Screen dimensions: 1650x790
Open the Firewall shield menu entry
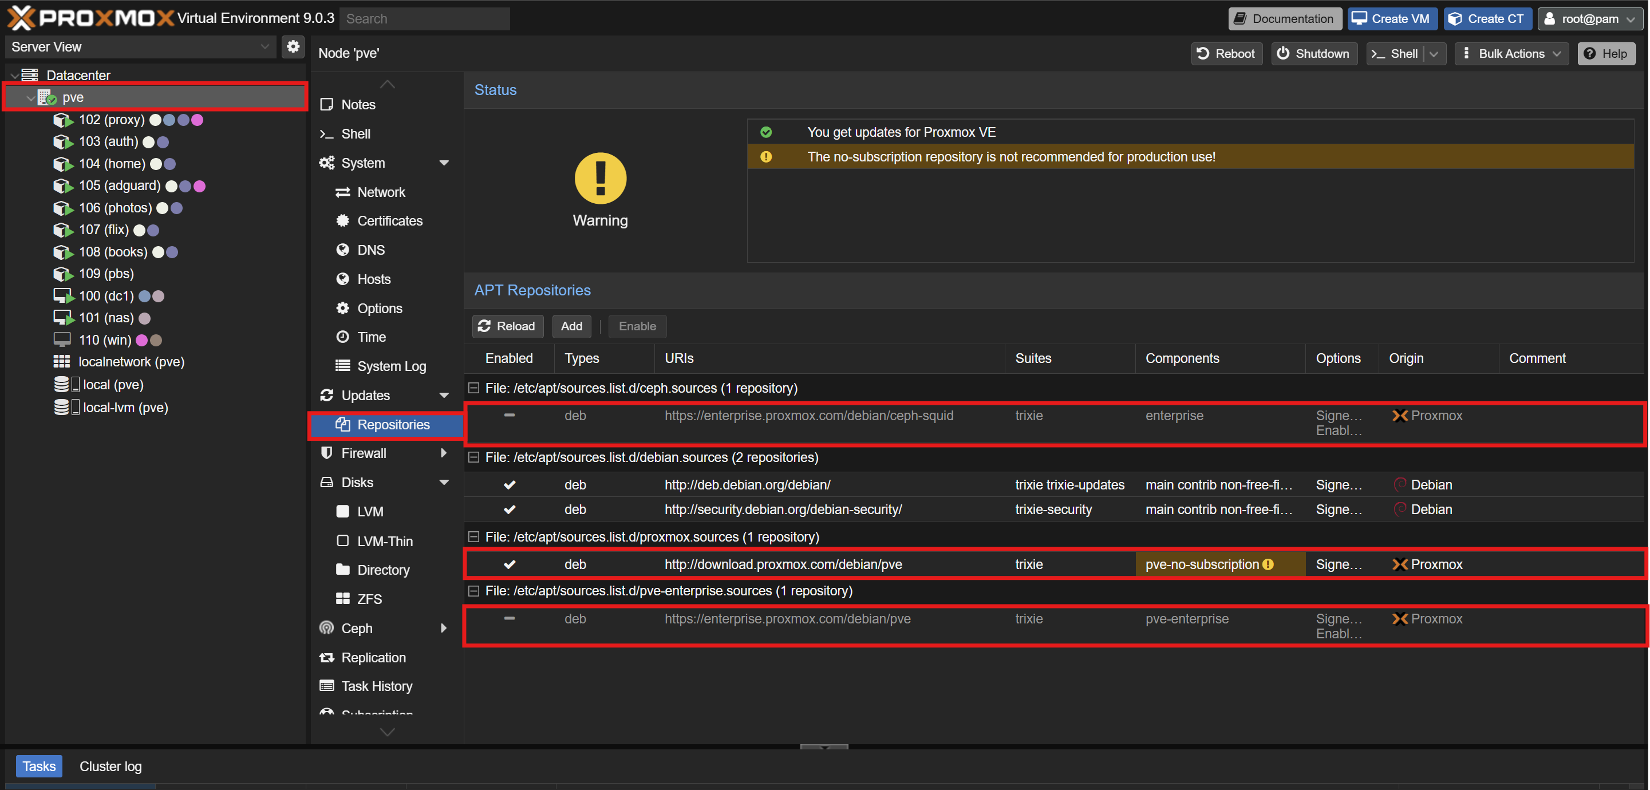(x=363, y=453)
